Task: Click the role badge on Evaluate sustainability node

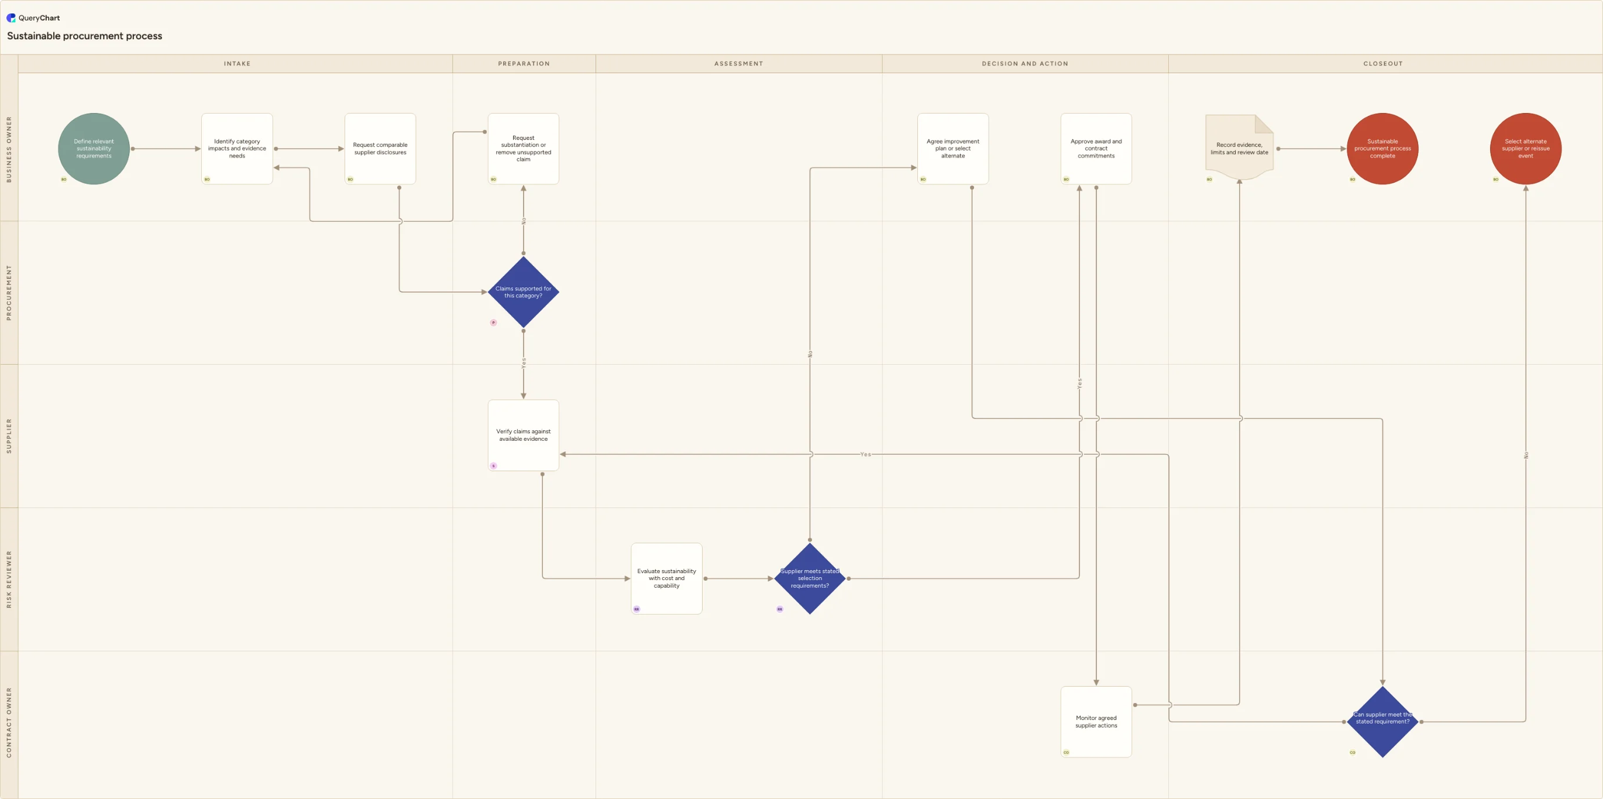Action: coord(637,609)
